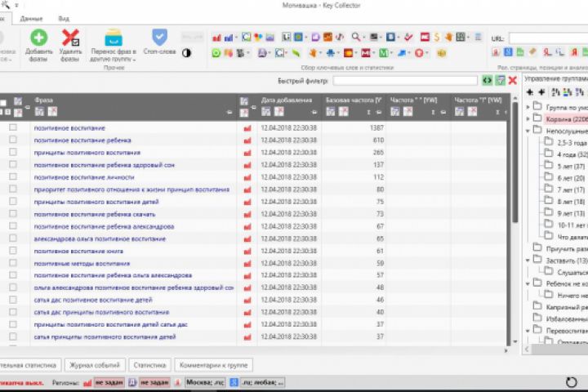Viewport: 588px width, 392px height.
Task: Click the 'Москва; .ru;' region button
Action: (x=205, y=382)
